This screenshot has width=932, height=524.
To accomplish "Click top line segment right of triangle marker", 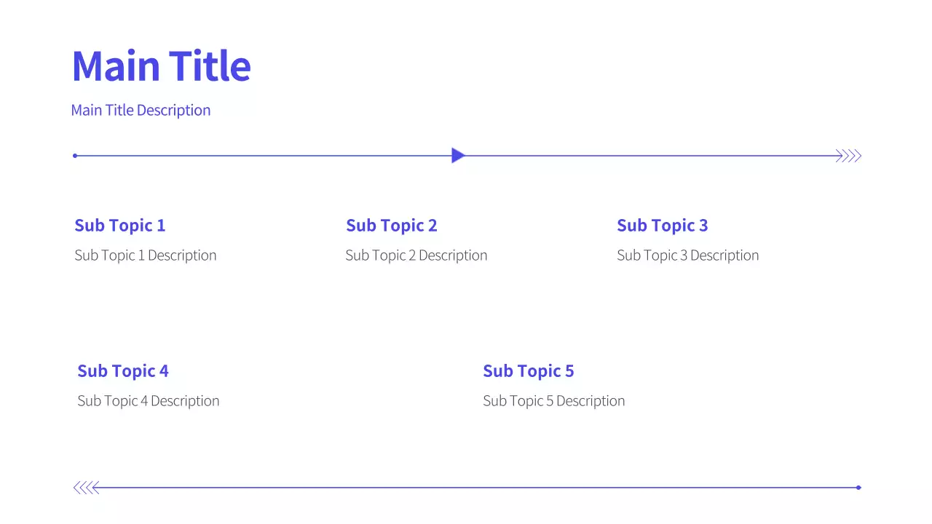I will [648, 155].
